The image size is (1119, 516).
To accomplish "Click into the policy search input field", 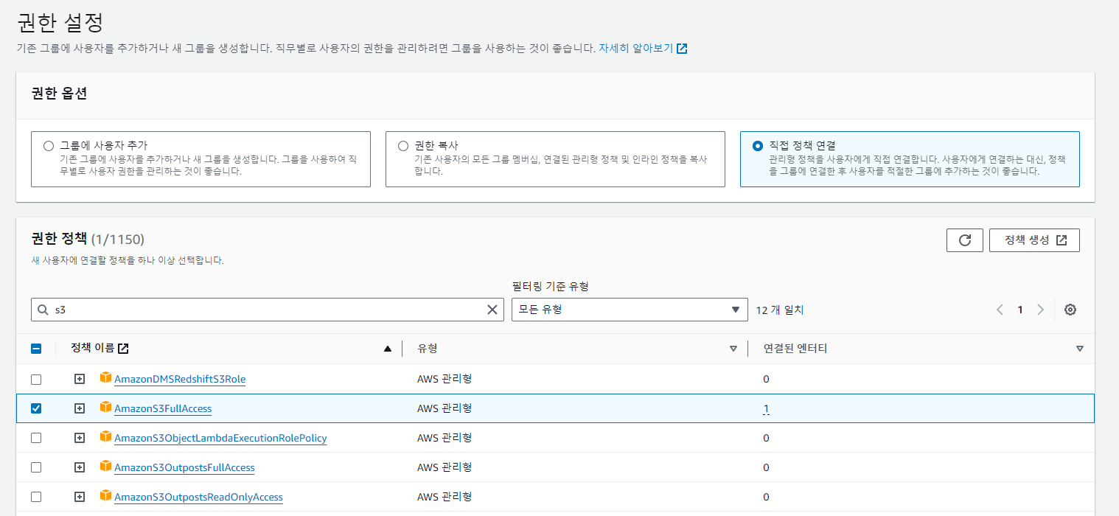I will [265, 310].
